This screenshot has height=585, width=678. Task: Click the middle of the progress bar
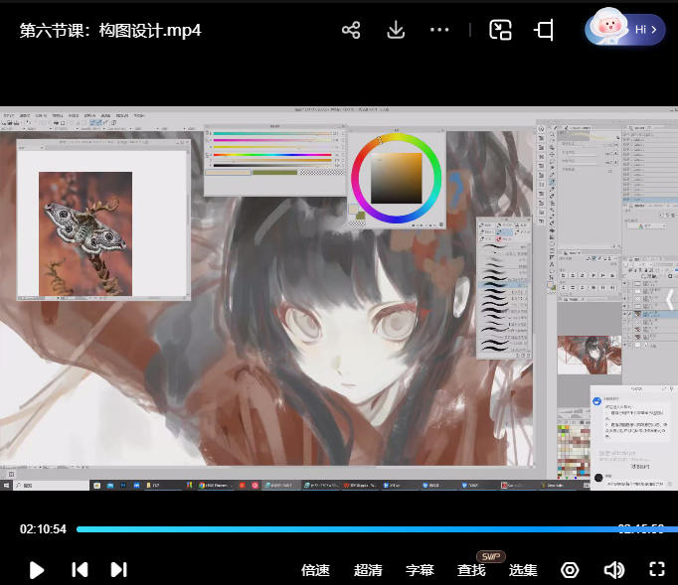[x=370, y=529]
